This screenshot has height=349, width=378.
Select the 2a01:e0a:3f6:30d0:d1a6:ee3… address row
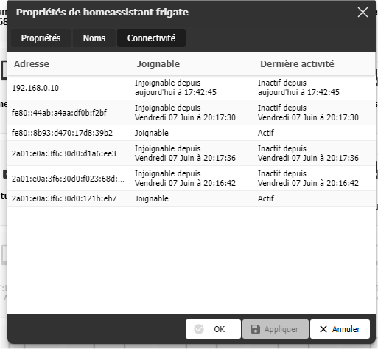pyautogui.click(x=192, y=153)
